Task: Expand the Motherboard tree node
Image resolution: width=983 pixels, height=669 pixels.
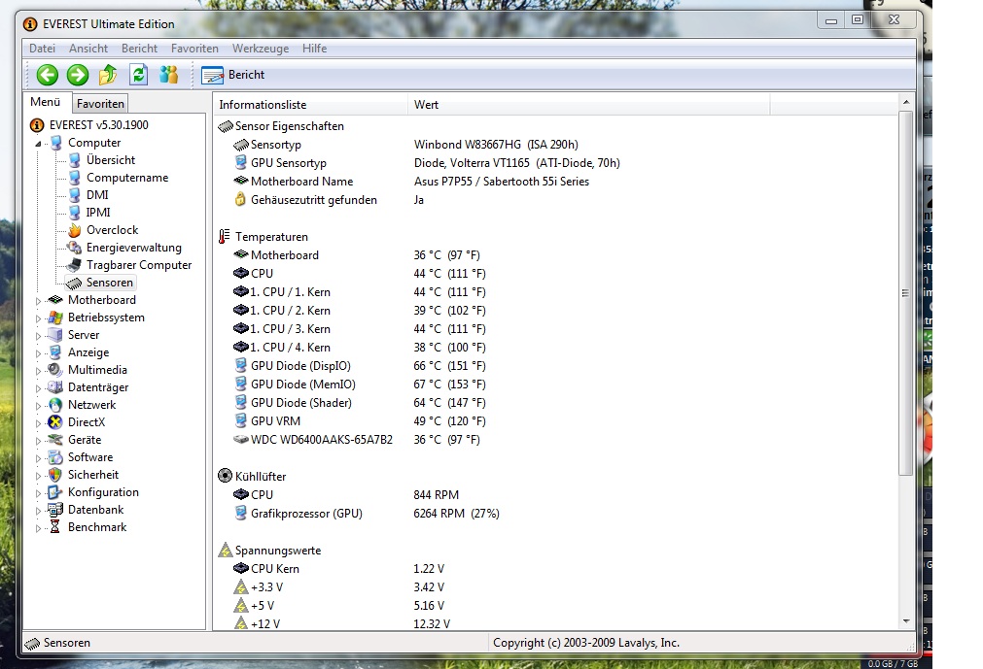Action: 38,301
